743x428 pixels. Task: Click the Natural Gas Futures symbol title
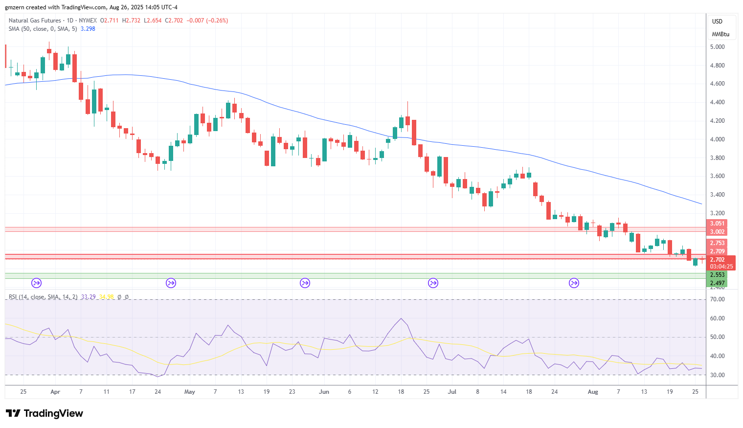tap(35, 21)
